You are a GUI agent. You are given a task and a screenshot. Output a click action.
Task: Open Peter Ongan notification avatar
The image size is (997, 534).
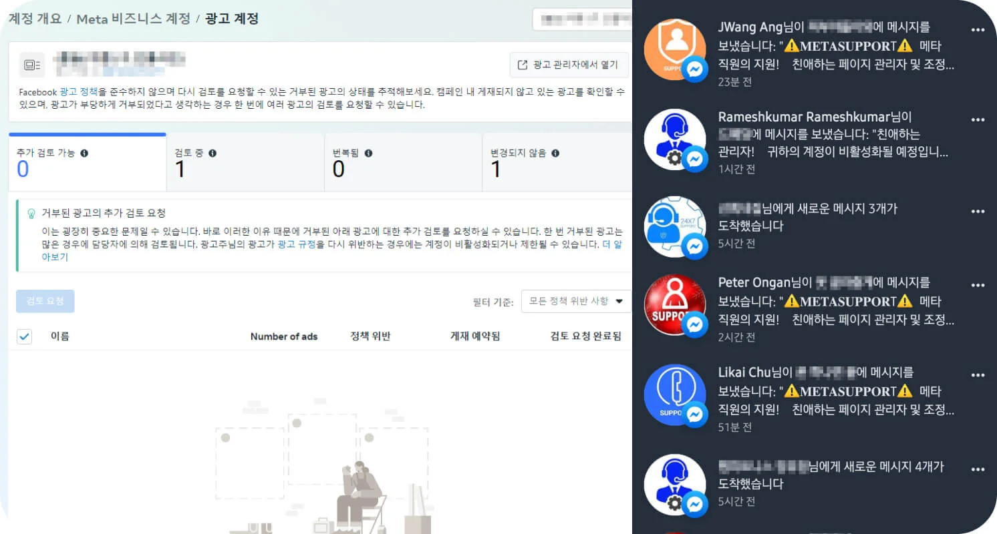pyautogui.click(x=674, y=304)
